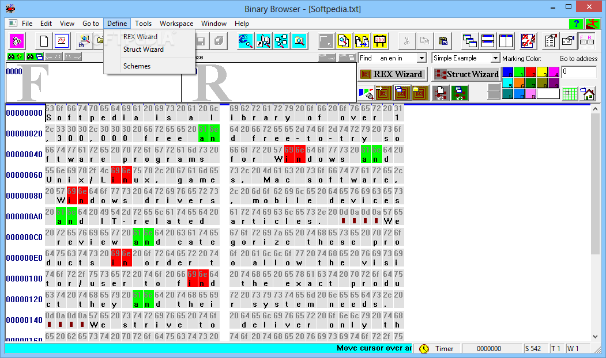Open the Simple Example scheme dropdown
Viewport: 606px width, 358px height.
click(x=495, y=58)
